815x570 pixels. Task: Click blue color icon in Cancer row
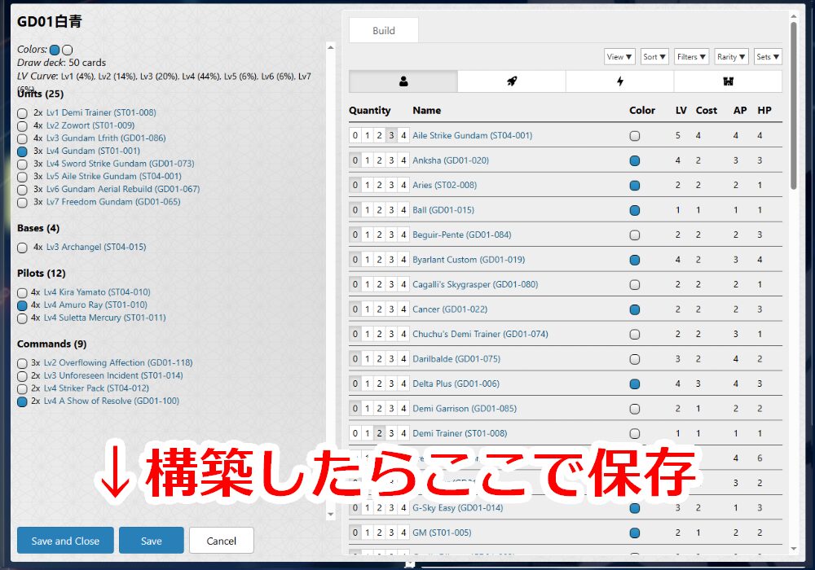pos(635,310)
